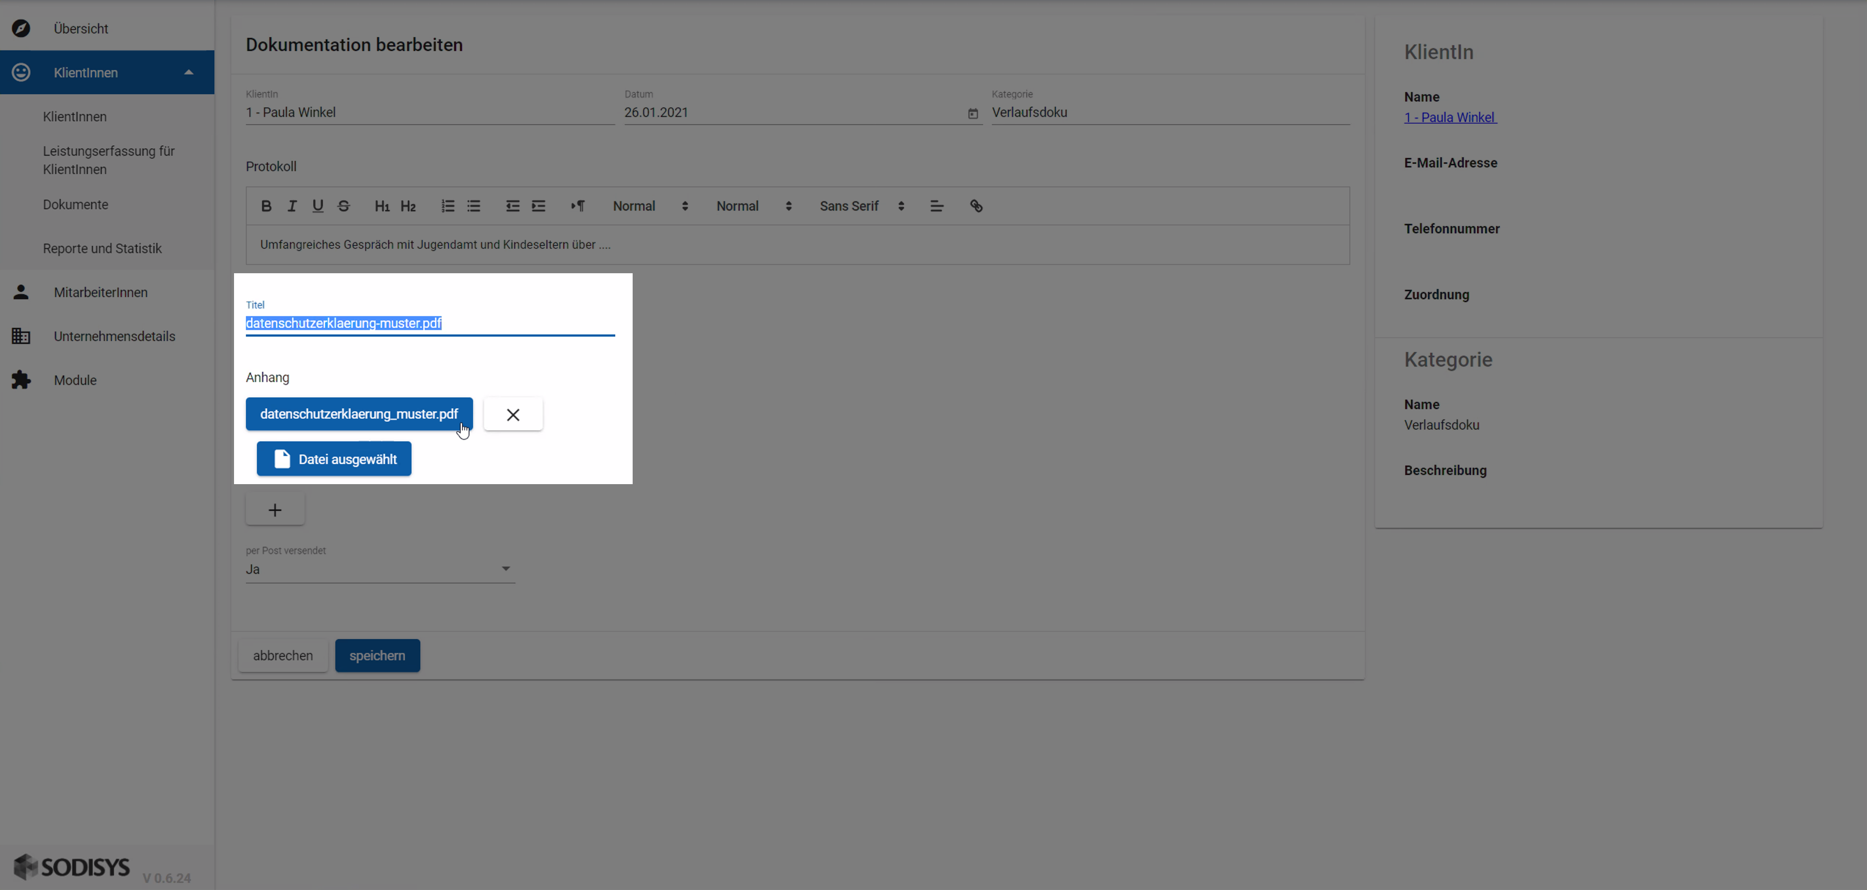Open the first Normal size dropdown
Viewport: 1867px width, 890px height.
coord(650,206)
